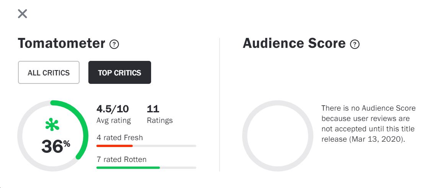Switch to the All Critics tab
The width and height of the screenshot is (438, 188).
tap(49, 72)
